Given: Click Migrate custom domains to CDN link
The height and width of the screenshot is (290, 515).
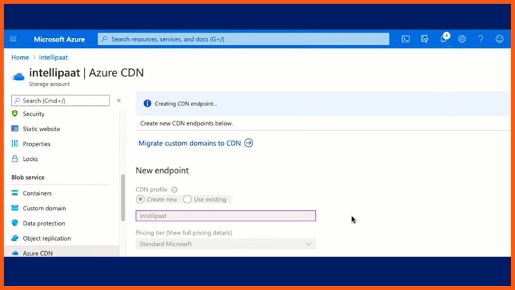Looking at the screenshot, I should coord(190,143).
